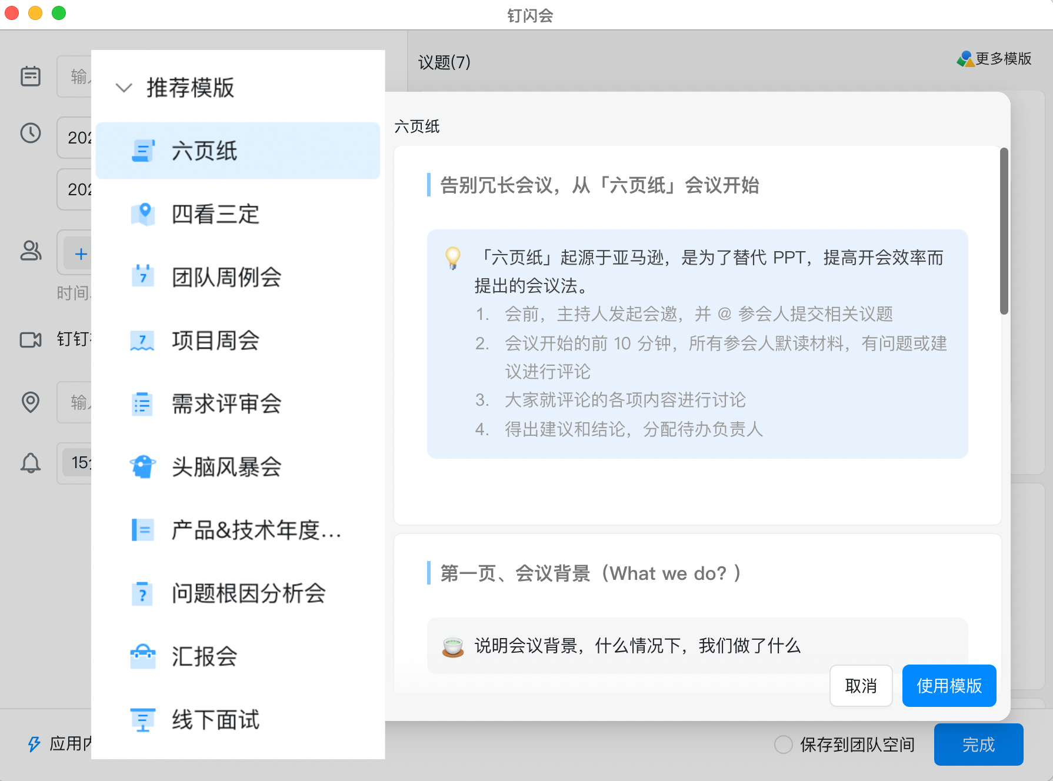This screenshot has height=781, width=1053.
Task: Click the 更多模版 colorful icon
Action: (965, 59)
